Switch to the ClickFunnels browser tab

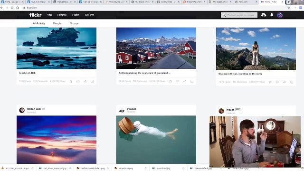(168, 2)
